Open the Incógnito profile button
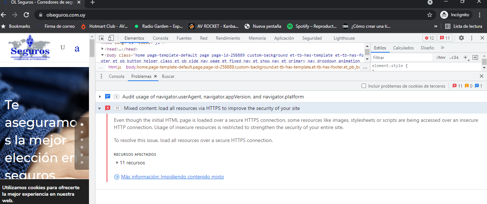The height and width of the screenshot is (204, 487). coord(455,15)
